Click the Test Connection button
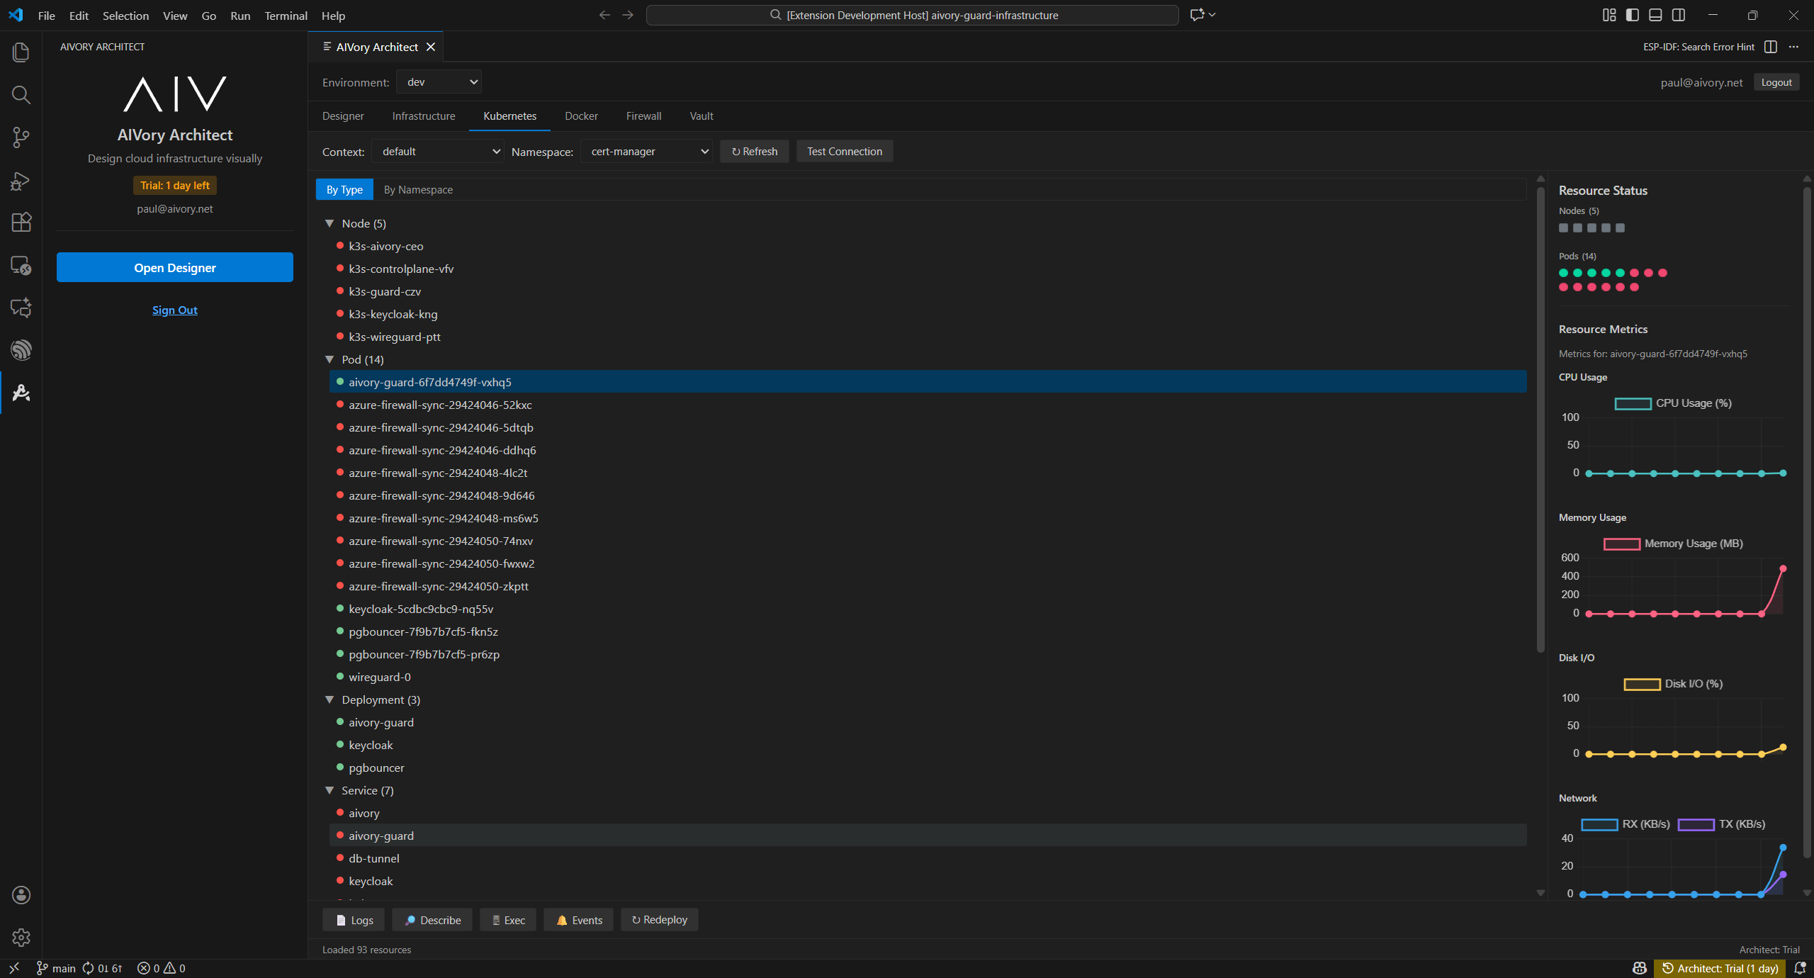The height and width of the screenshot is (978, 1814). [843, 151]
